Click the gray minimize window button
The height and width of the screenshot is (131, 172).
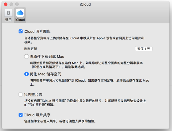coord(11,4)
